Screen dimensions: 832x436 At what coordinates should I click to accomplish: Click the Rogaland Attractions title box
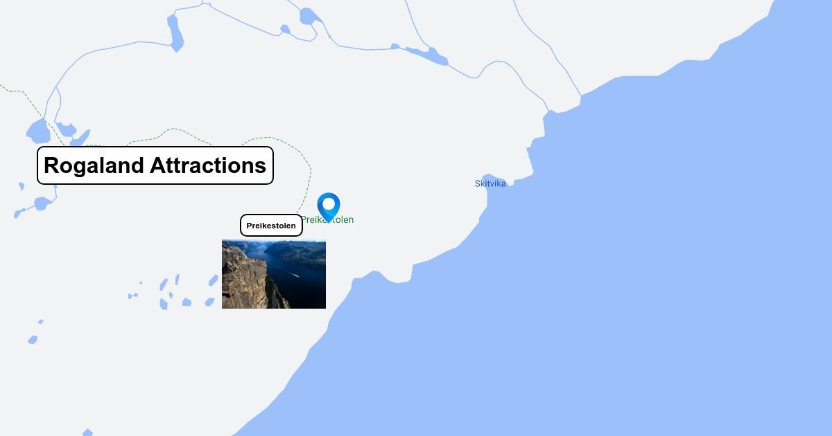[155, 165]
